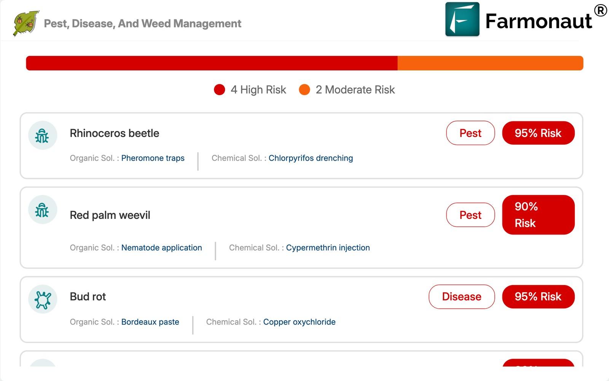Open the Nematode application organic solution
609x381 pixels.
(x=162, y=247)
